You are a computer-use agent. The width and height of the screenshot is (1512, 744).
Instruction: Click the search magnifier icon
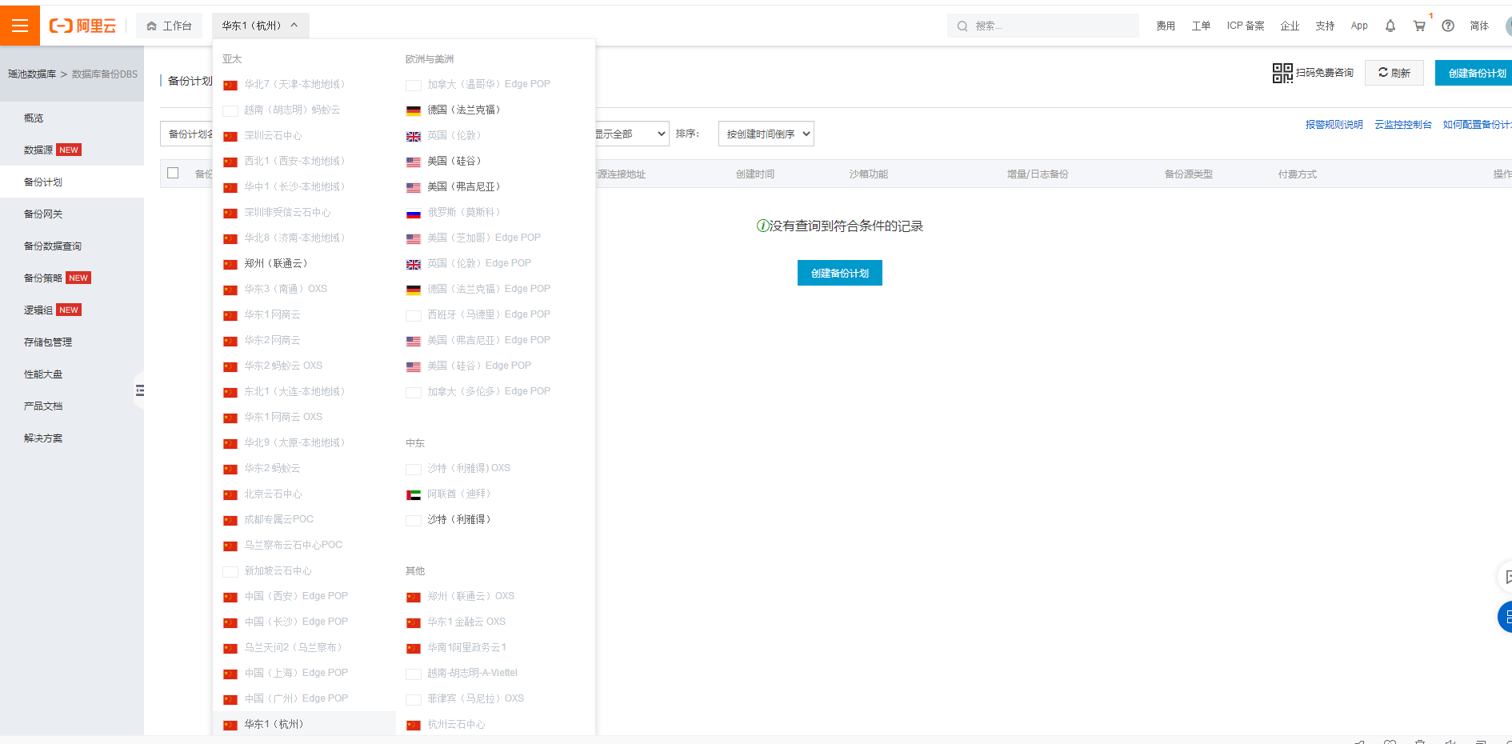[962, 26]
